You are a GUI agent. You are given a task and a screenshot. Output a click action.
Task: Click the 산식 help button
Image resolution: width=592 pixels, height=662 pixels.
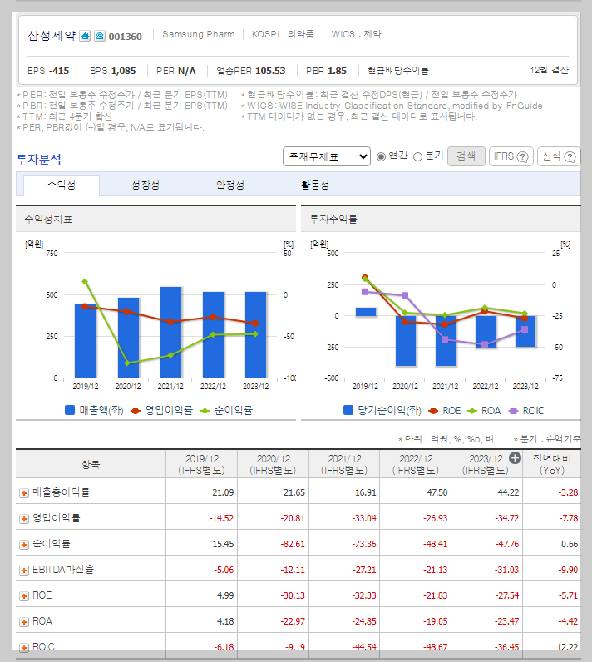[559, 156]
